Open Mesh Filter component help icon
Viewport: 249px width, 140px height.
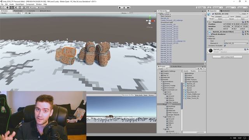(x=243, y=32)
